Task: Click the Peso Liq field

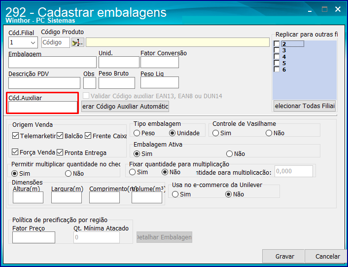Action: tap(160, 82)
